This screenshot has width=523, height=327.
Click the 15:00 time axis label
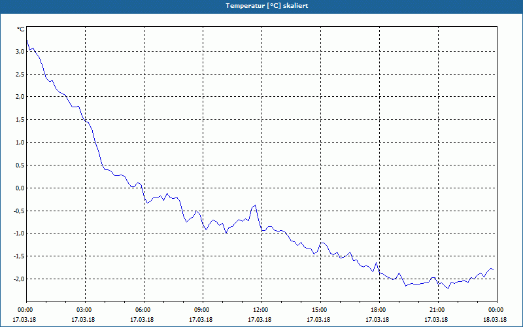click(320, 310)
